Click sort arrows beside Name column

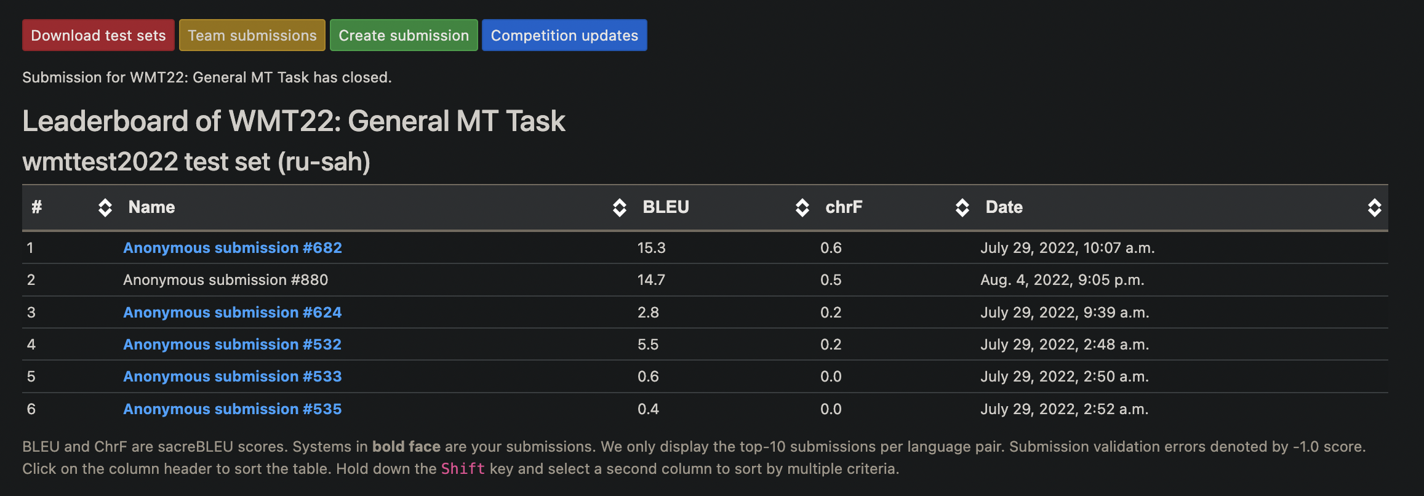[x=620, y=207]
